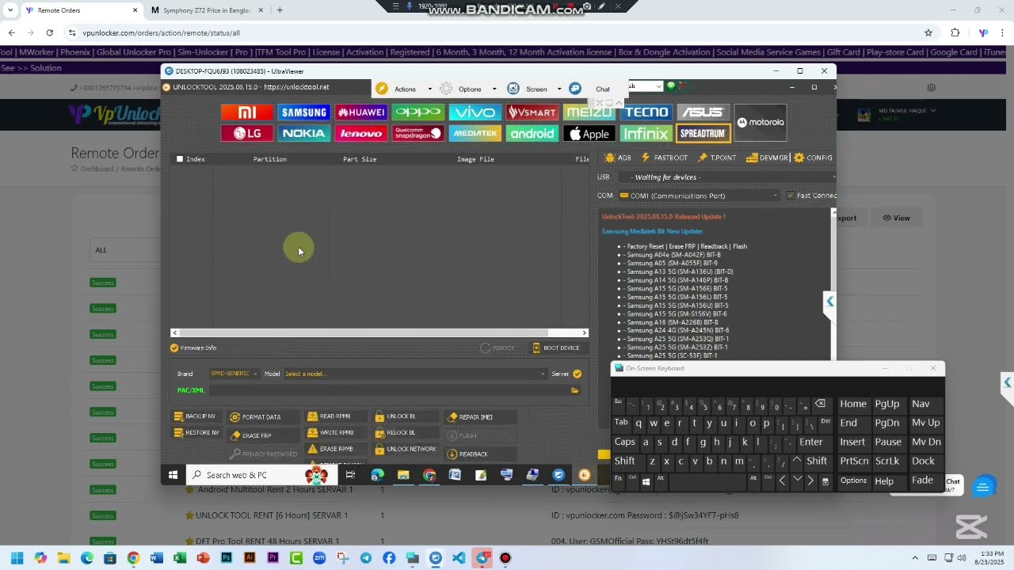Viewport: 1014px width, 570px height.
Task: Select the Motorola brand tile
Action: point(760,123)
